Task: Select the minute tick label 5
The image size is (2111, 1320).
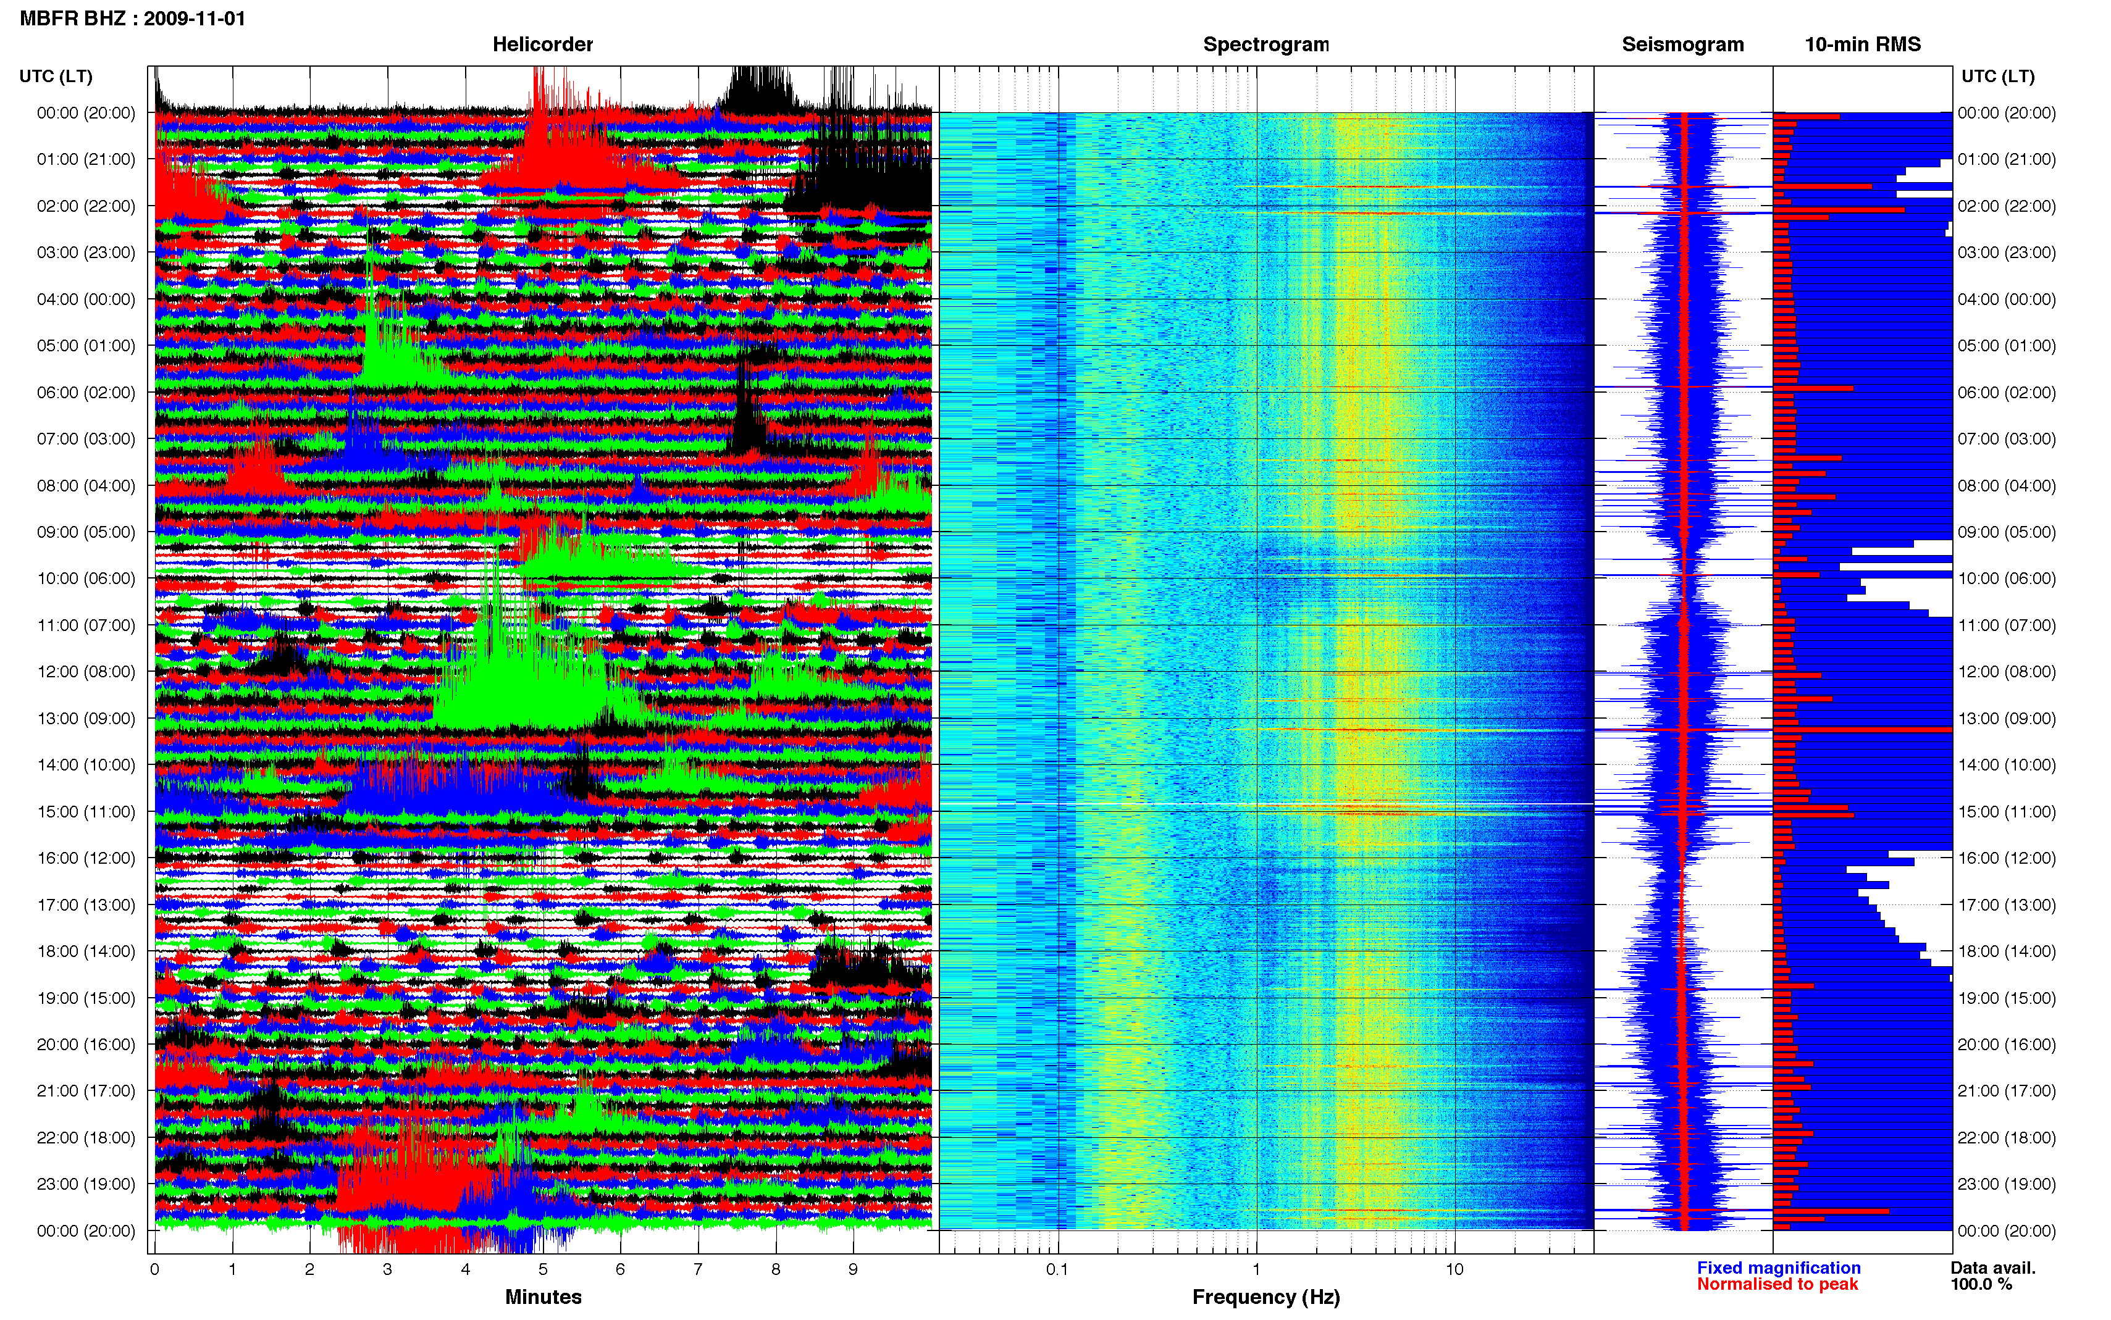Action: (x=542, y=1269)
